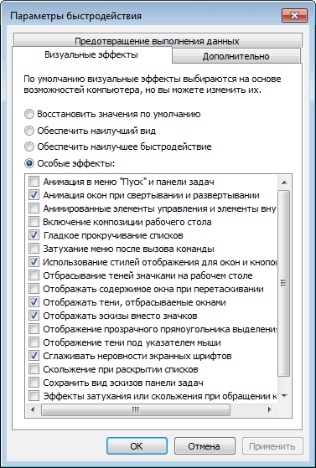
Task: Check Отображение прозрачного прямоугольника выделения
Action: pyautogui.click(x=34, y=329)
